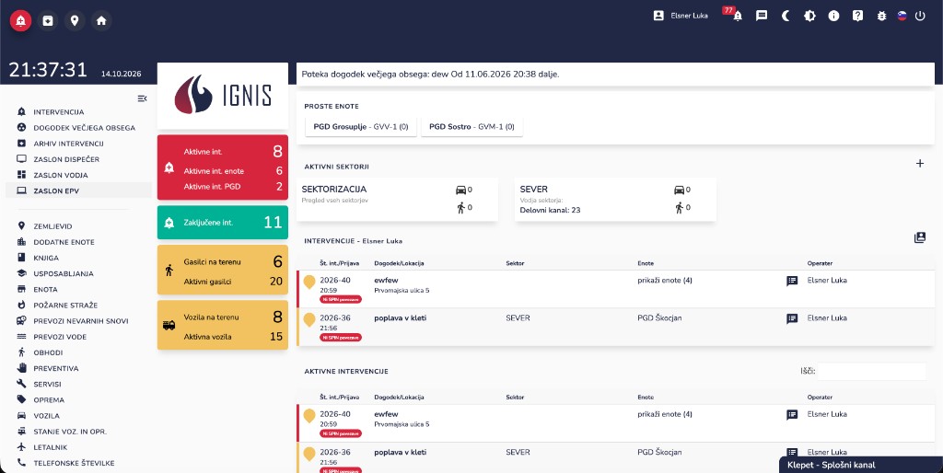Collapse the sidebar menu toggle
This screenshot has width=943, height=473.
tap(142, 98)
